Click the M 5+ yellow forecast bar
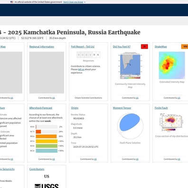The width and height of the screenshot is (188, 188). point(47,141)
